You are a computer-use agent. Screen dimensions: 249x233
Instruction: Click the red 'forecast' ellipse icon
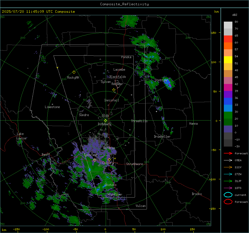(228, 202)
